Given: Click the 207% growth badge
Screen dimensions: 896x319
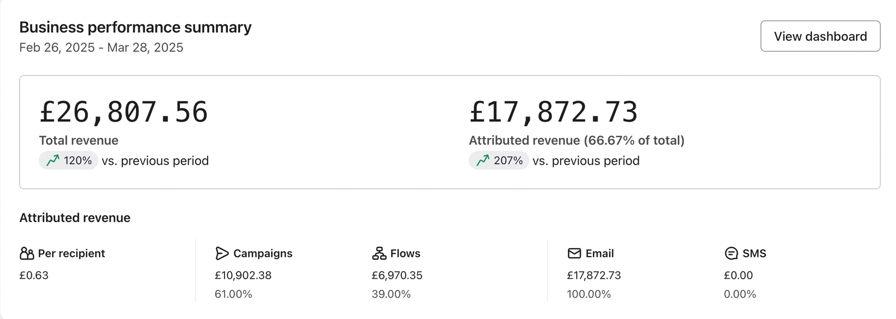Looking at the screenshot, I should click(499, 161).
